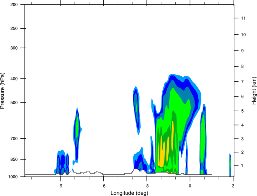Image resolution: width=257 pixels, height=196 pixels.
Task: Click the 9 km height tick label
Action: point(242,51)
